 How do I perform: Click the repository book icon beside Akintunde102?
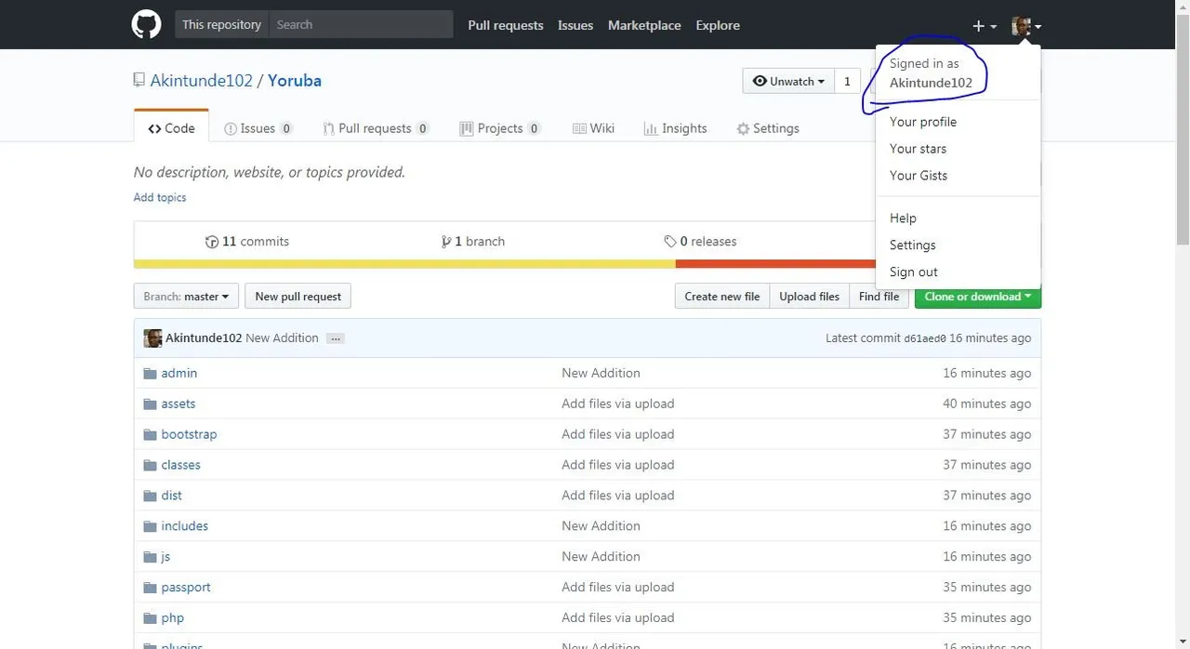click(139, 81)
